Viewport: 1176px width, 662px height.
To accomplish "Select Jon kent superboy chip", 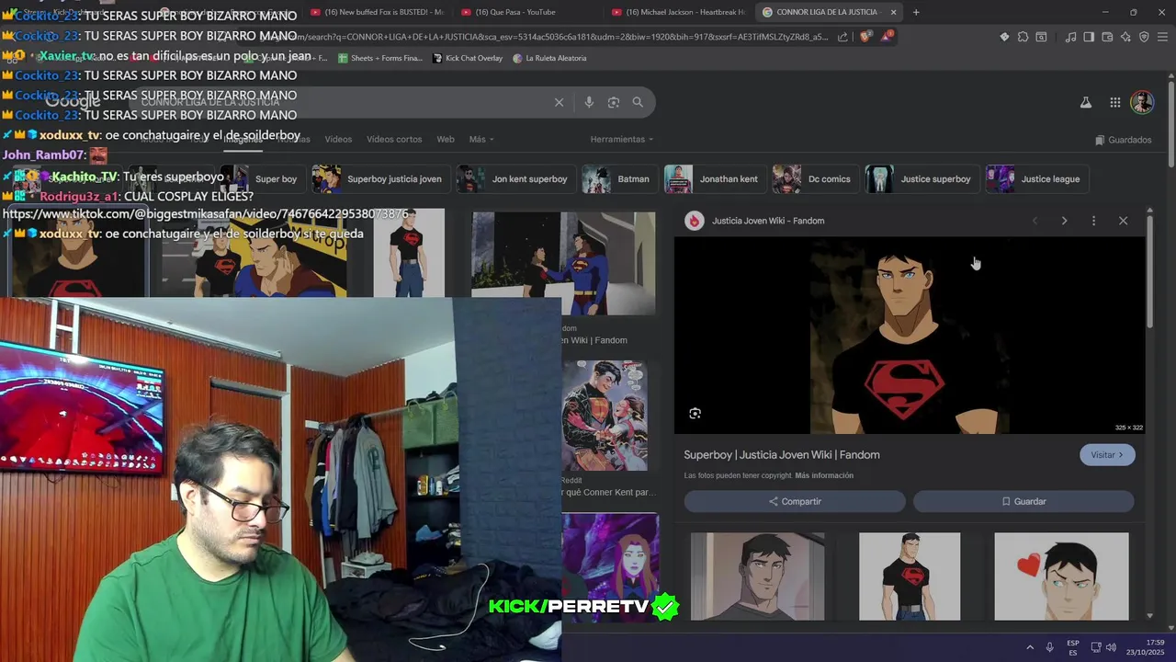I will tap(516, 179).
